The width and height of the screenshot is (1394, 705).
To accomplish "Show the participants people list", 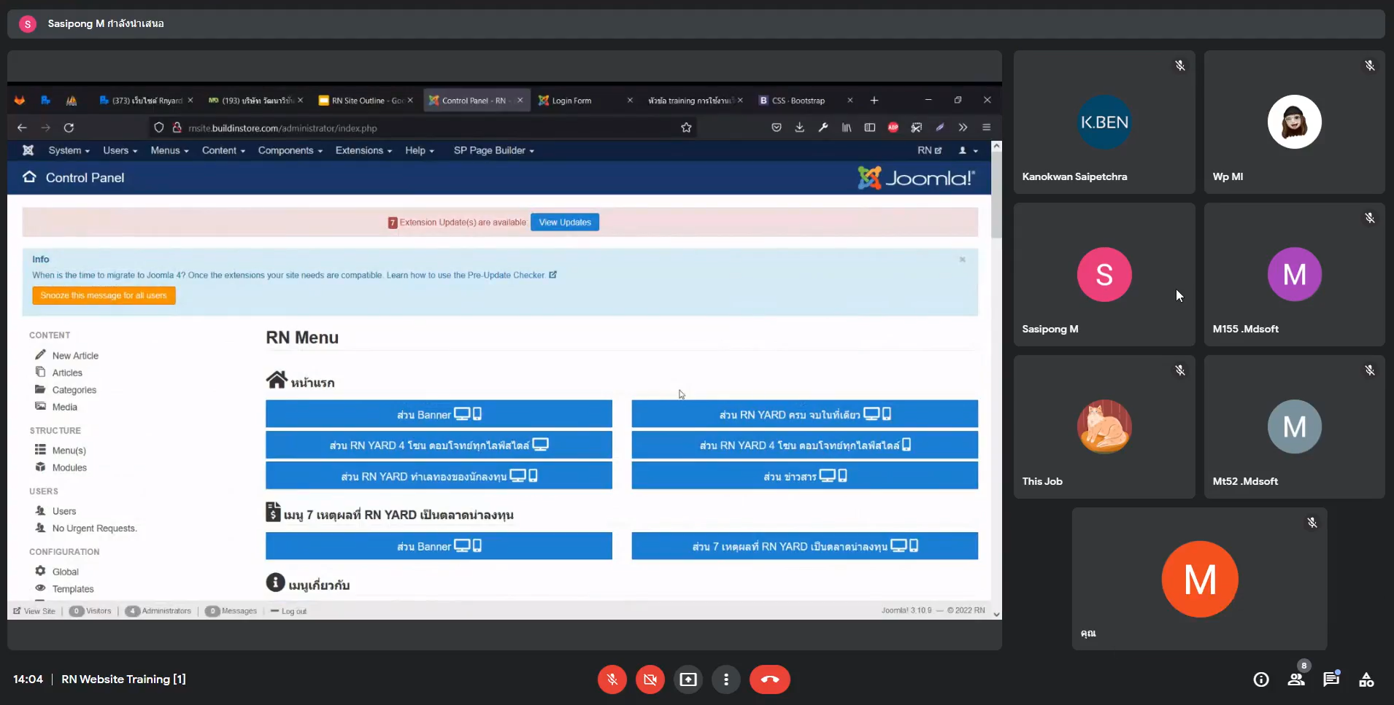I will click(x=1295, y=679).
